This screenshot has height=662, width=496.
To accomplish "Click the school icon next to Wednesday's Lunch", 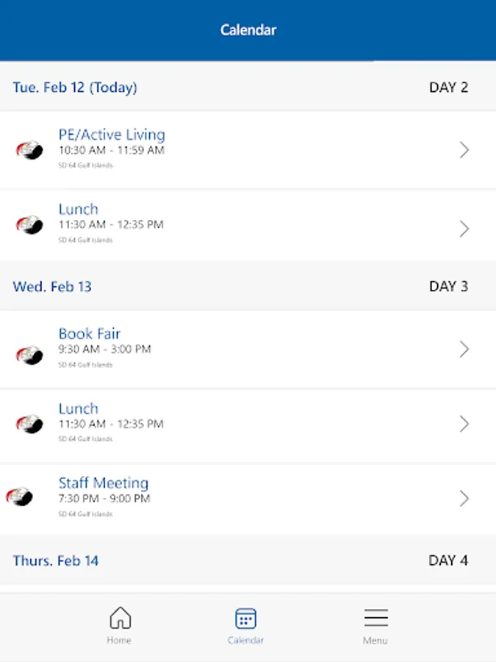I will point(29,424).
